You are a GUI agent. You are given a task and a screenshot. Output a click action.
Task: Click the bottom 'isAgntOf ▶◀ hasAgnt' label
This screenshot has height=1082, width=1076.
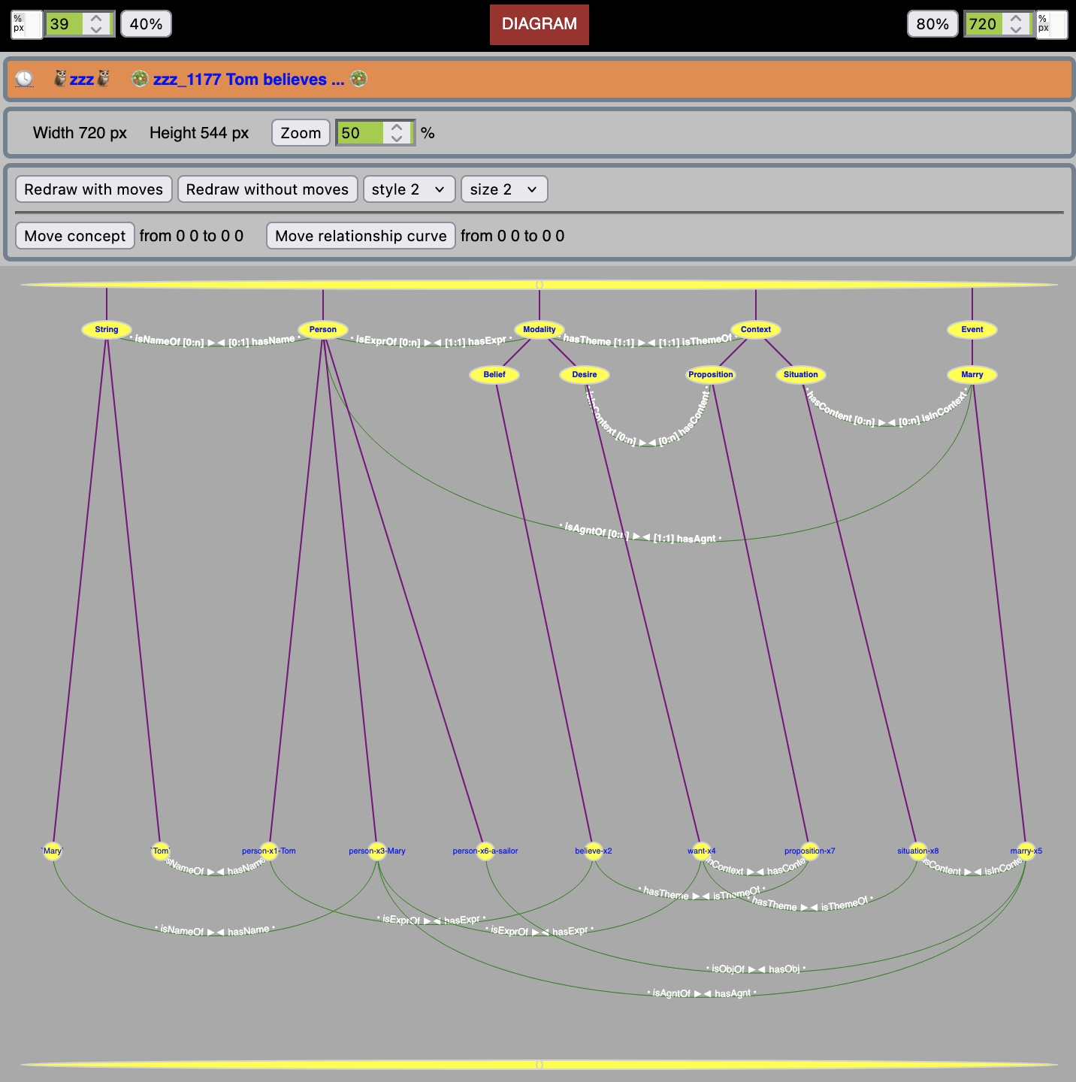click(702, 993)
